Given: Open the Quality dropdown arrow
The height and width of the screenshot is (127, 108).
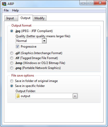Looking at the screenshot, I should tap(44, 41).
